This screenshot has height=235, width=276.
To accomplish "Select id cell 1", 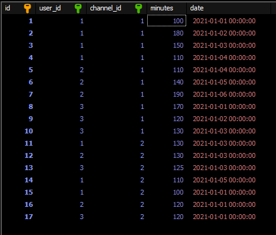I will pos(19,21).
